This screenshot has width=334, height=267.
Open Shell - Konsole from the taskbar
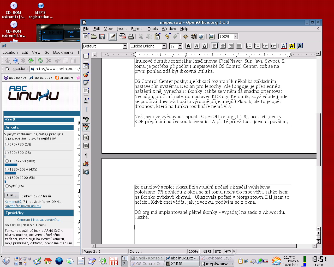click(x=147, y=258)
